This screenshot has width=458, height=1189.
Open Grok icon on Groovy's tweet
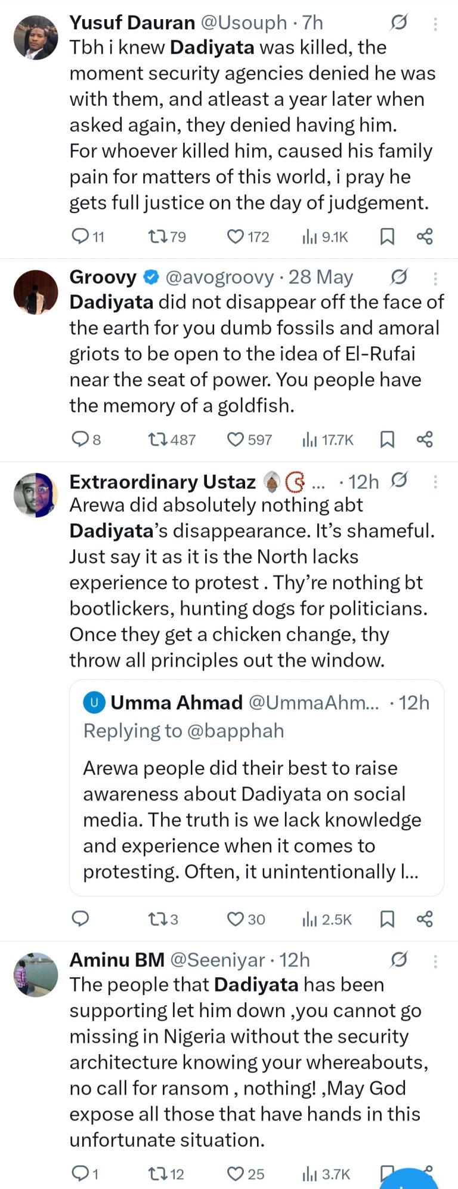(x=398, y=277)
